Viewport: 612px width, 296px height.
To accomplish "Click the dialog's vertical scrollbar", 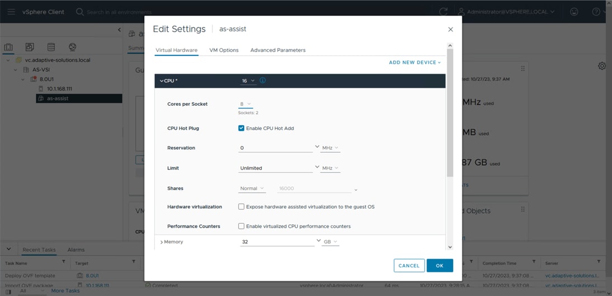I will click(450, 112).
